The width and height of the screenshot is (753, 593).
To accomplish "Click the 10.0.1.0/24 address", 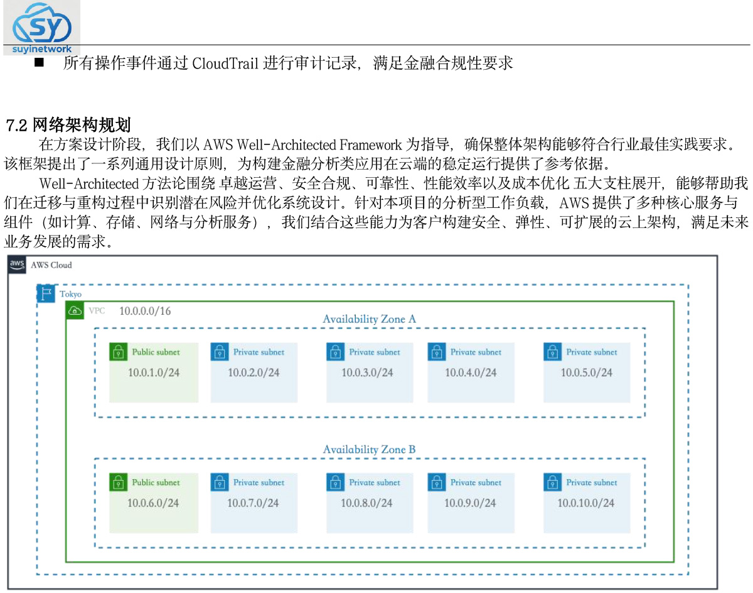I will click(154, 373).
